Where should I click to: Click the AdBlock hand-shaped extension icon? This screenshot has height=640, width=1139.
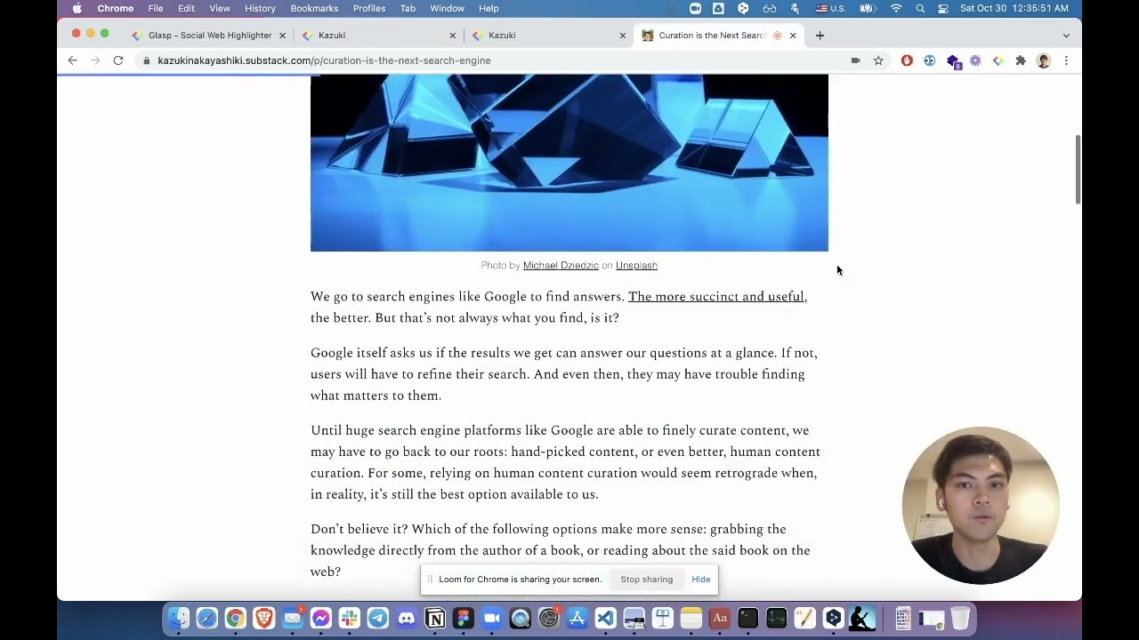click(x=907, y=60)
